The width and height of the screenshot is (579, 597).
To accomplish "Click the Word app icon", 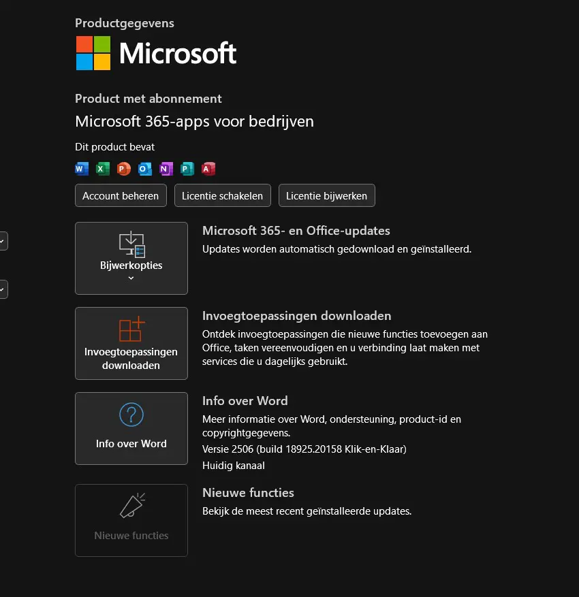I will pyautogui.click(x=82, y=169).
